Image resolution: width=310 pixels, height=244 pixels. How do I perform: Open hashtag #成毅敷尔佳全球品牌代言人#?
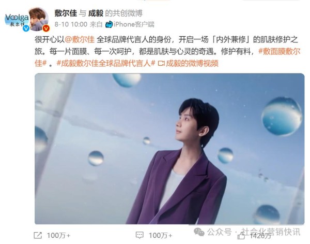[x=106, y=63]
